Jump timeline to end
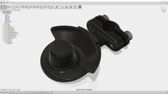 click(x=8, y=92)
